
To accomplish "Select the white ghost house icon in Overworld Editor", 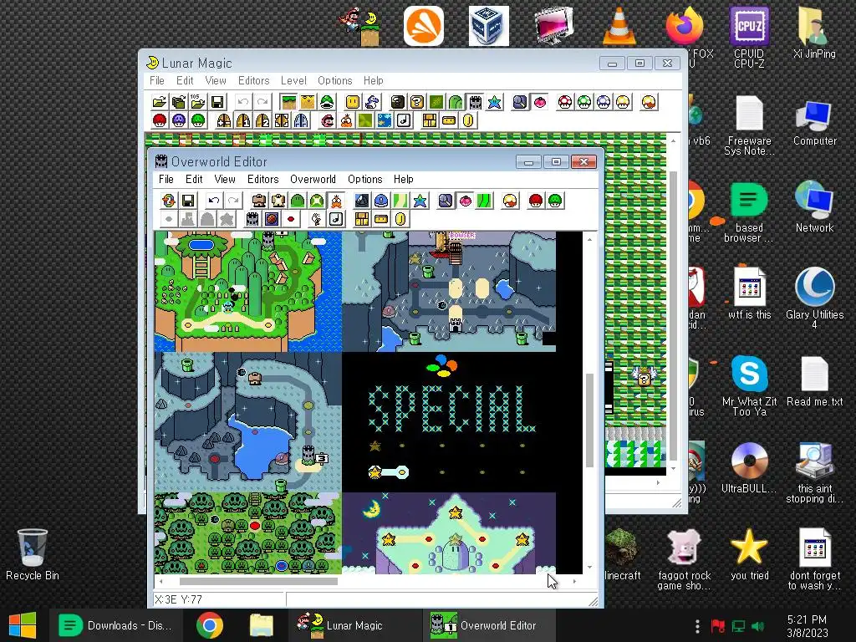I will click(278, 201).
